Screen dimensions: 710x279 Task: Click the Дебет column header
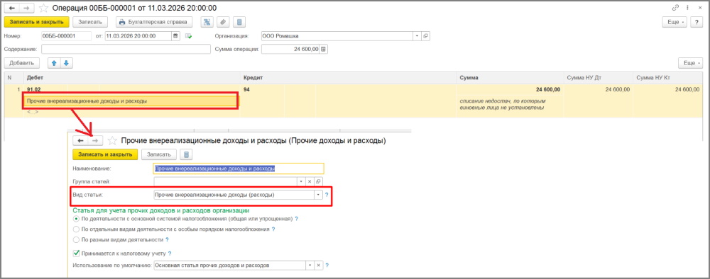point(131,78)
